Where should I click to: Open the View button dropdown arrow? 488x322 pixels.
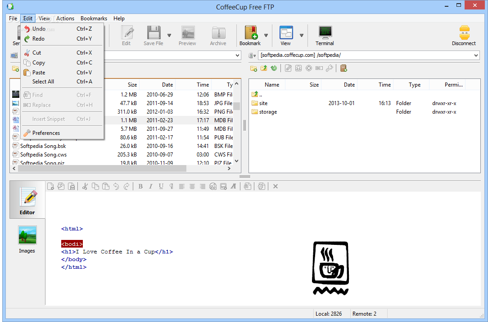[x=302, y=36]
